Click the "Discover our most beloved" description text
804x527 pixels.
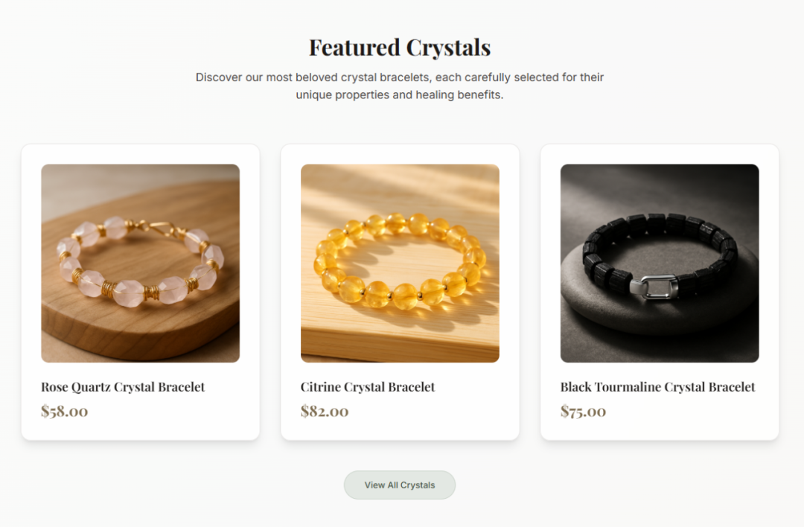pos(400,86)
